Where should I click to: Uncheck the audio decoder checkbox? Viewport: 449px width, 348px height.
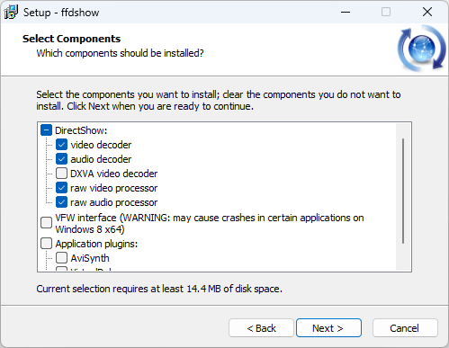[x=61, y=159]
